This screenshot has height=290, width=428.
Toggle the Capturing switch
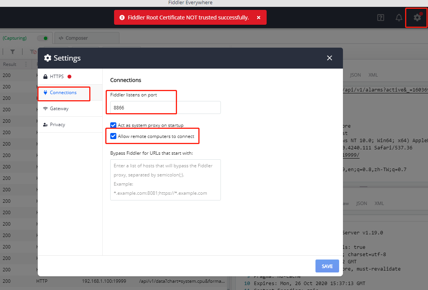[x=43, y=38]
